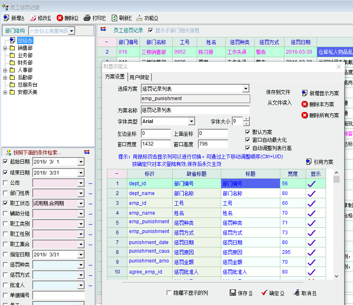Click the 打印 (Print) printer icon
The height and width of the screenshot is (305, 353).
[x=87, y=18]
